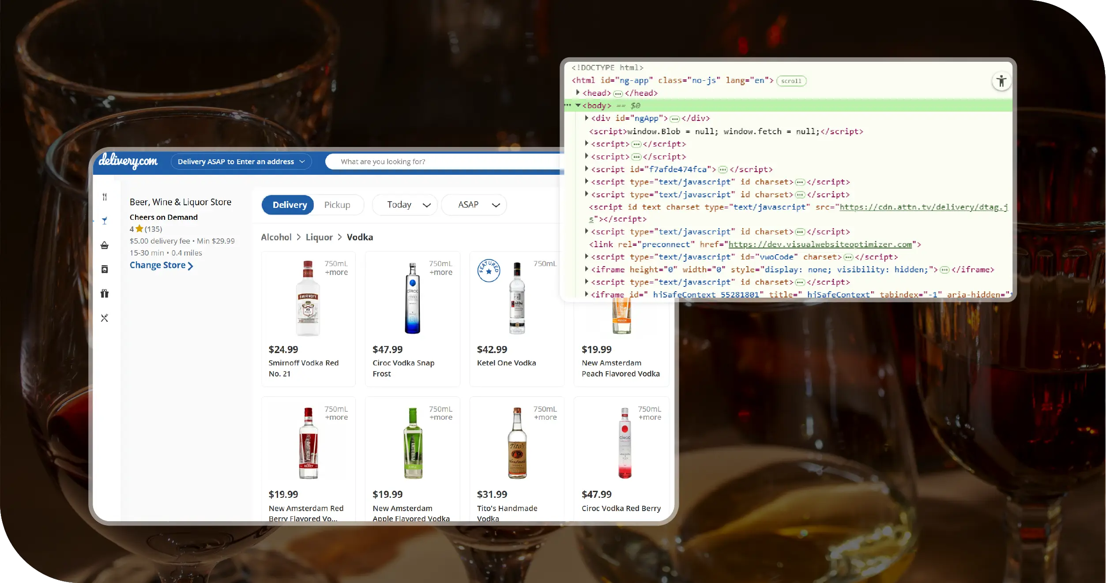The width and height of the screenshot is (1106, 583).
Task: Click the washing machine laundry icon
Action: (x=105, y=269)
